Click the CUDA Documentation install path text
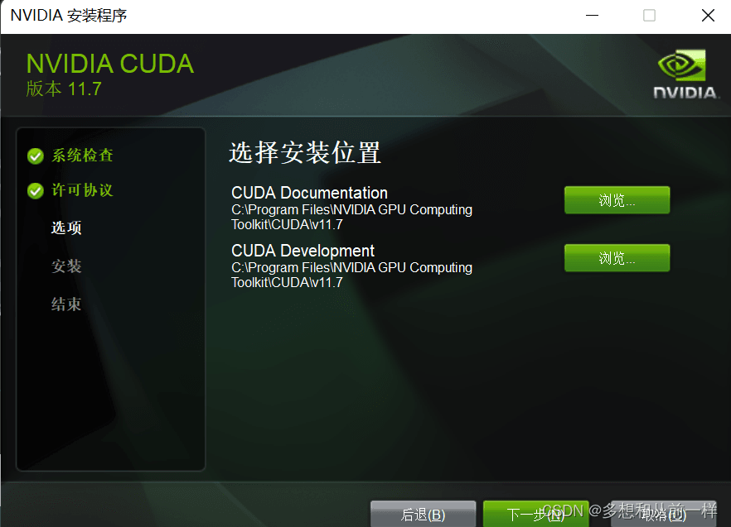Viewport: 731px width, 527px height. (351, 217)
